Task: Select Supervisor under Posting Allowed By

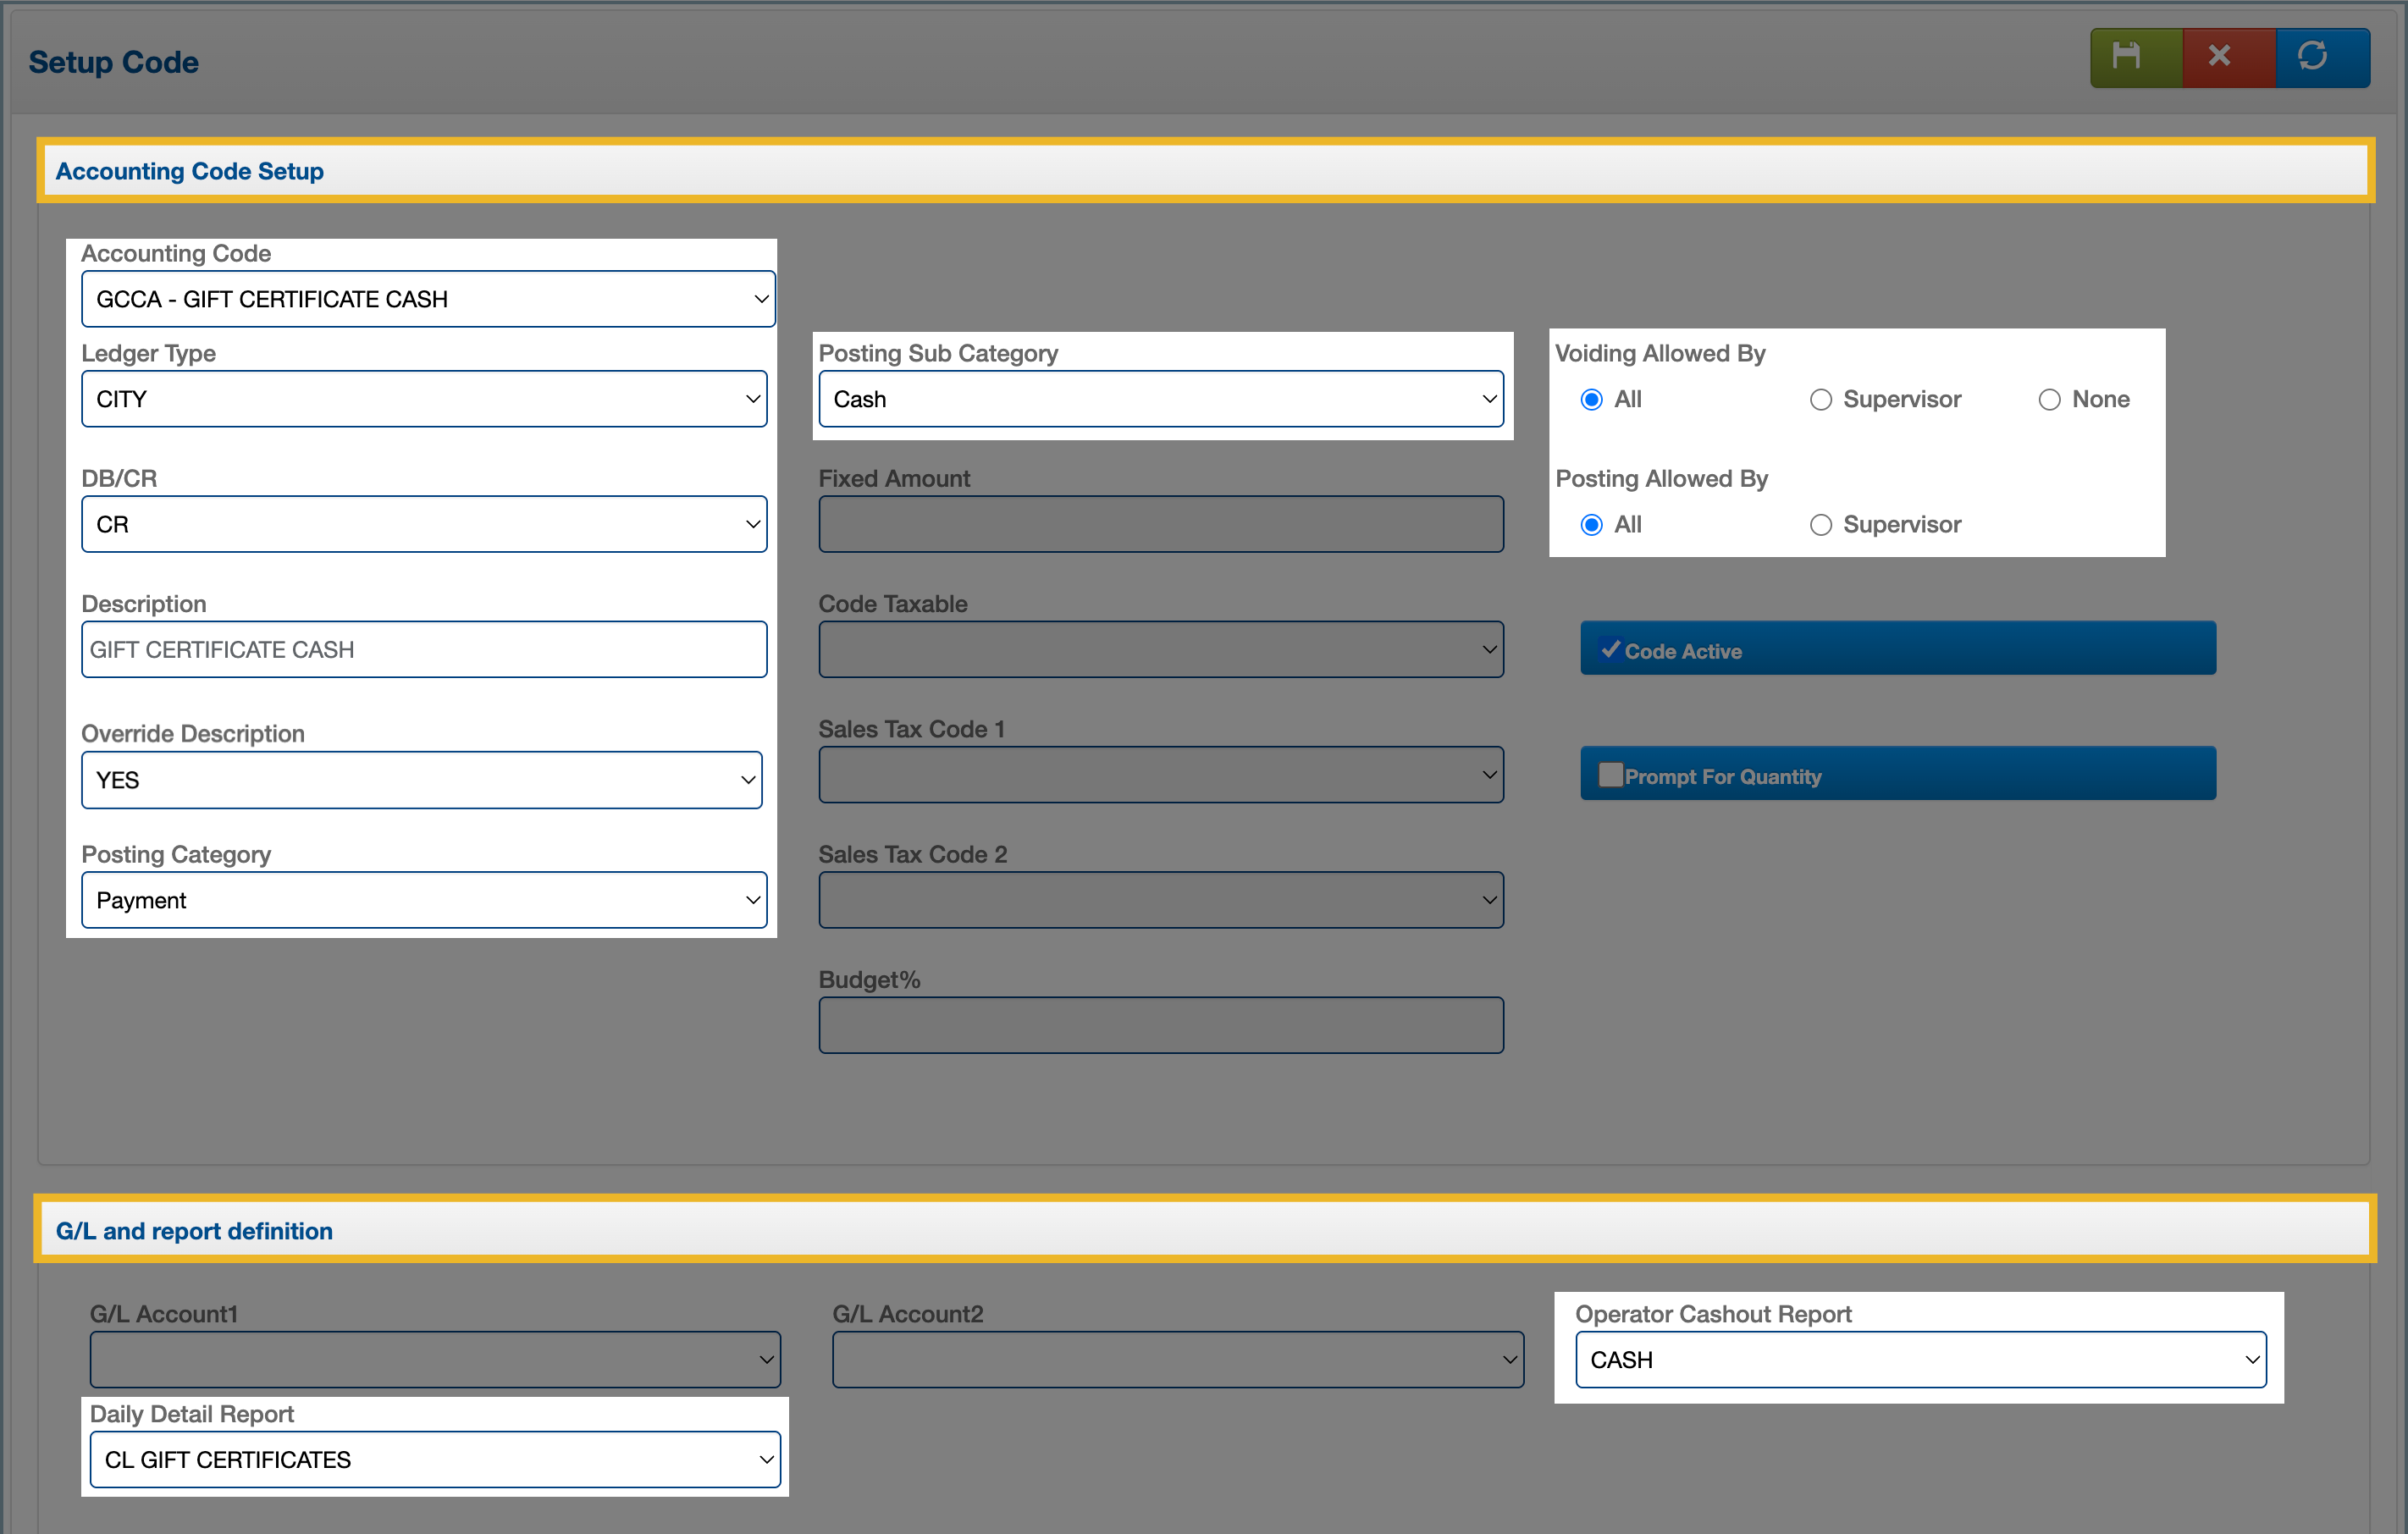Action: [x=1820, y=525]
